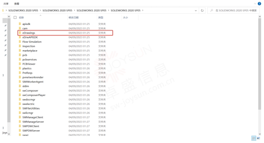Screen dimensions: 264x143
Task: Select the swlicmgr folder name
Action: [28, 113]
